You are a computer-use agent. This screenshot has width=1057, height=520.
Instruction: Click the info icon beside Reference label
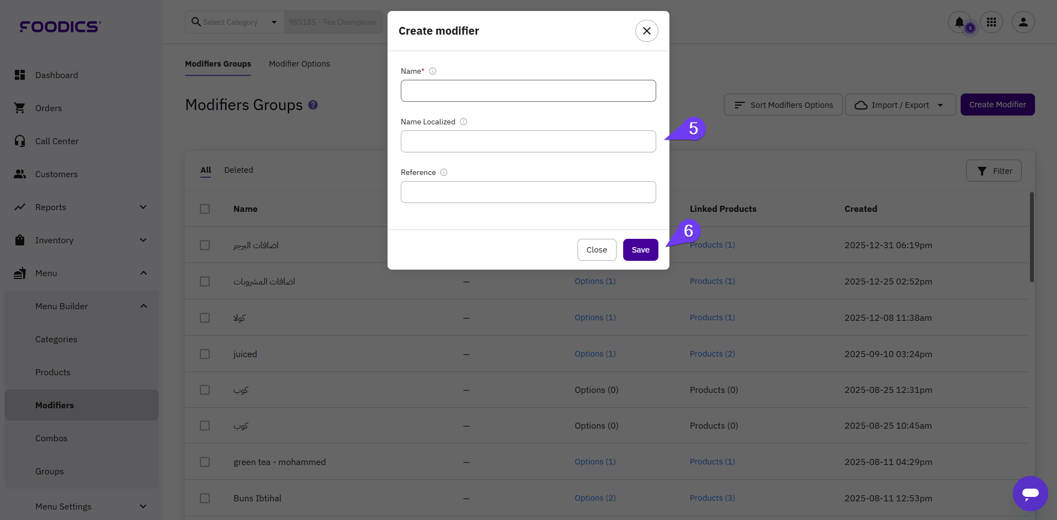[x=444, y=172]
